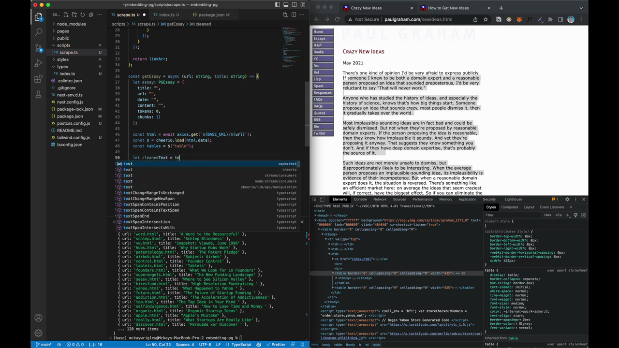Change TypeScript language mode in status bar
The width and height of the screenshot is (619, 348).
tap(241, 345)
